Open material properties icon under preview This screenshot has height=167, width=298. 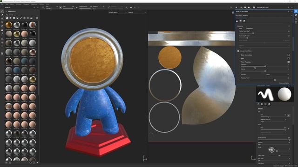(269, 104)
